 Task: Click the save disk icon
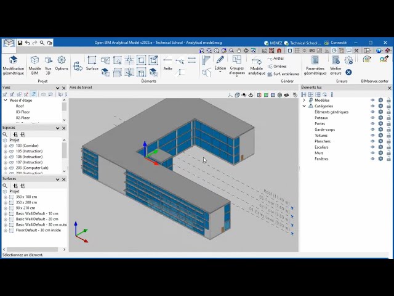point(20,43)
